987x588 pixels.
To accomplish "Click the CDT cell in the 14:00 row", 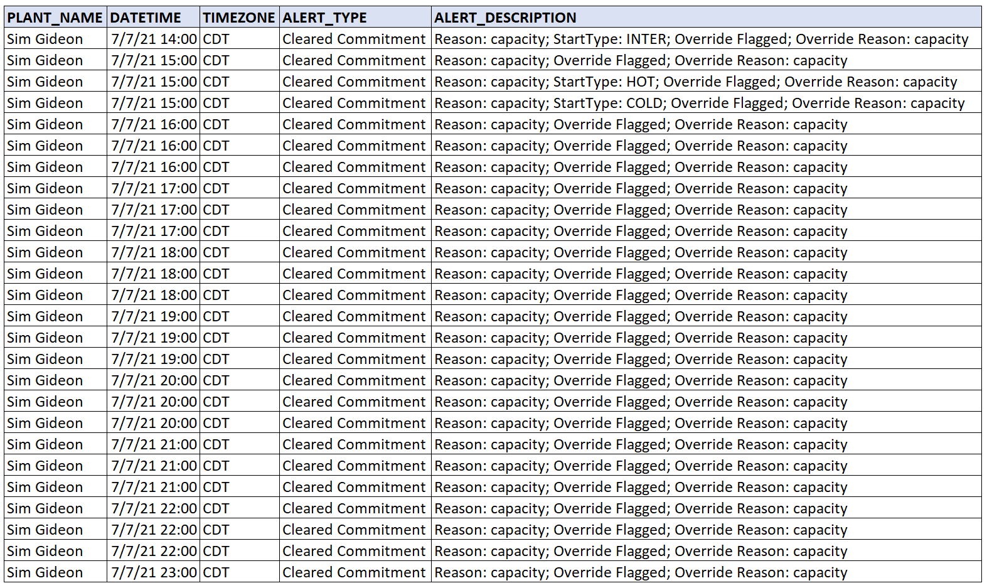I will click(216, 39).
